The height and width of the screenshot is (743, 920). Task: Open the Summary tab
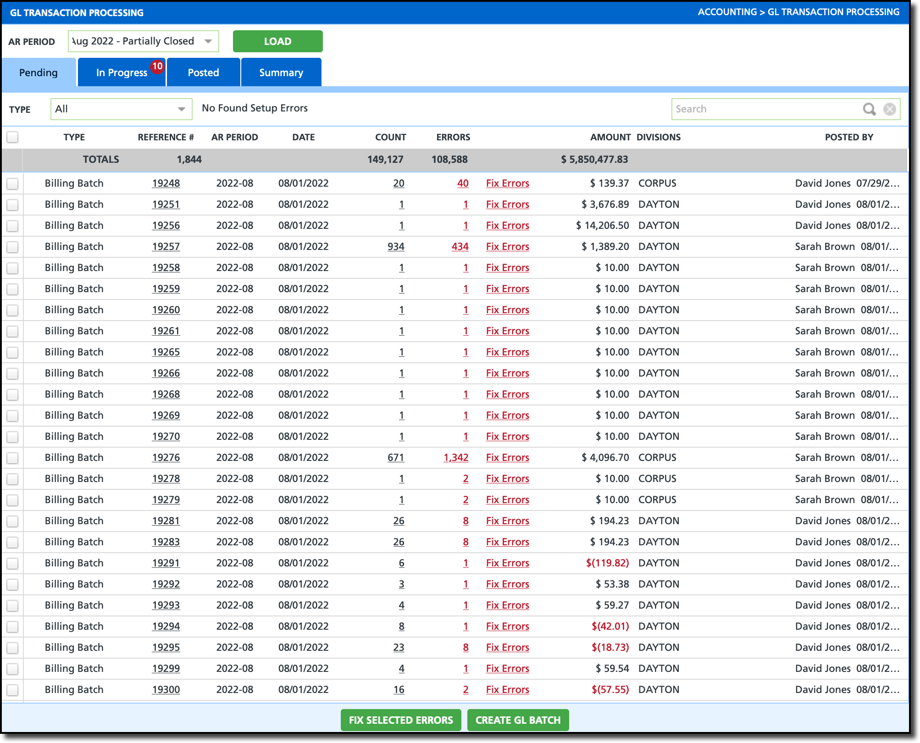click(281, 72)
